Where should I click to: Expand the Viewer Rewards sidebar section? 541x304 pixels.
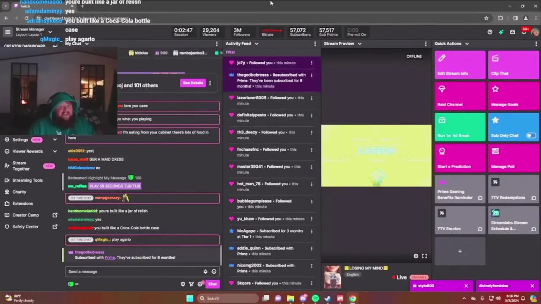click(x=55, y=151)
